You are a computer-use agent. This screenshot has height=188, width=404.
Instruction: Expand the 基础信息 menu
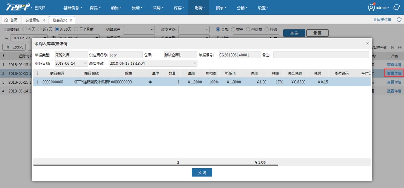[x=73, y=8]
